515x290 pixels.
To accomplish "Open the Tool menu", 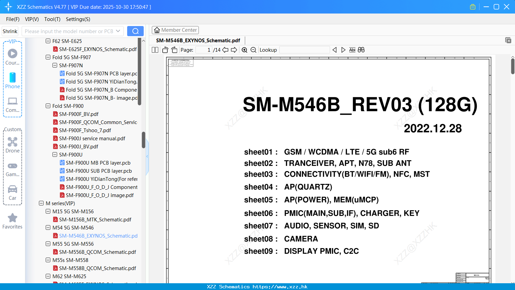I will tap(52, 19).
